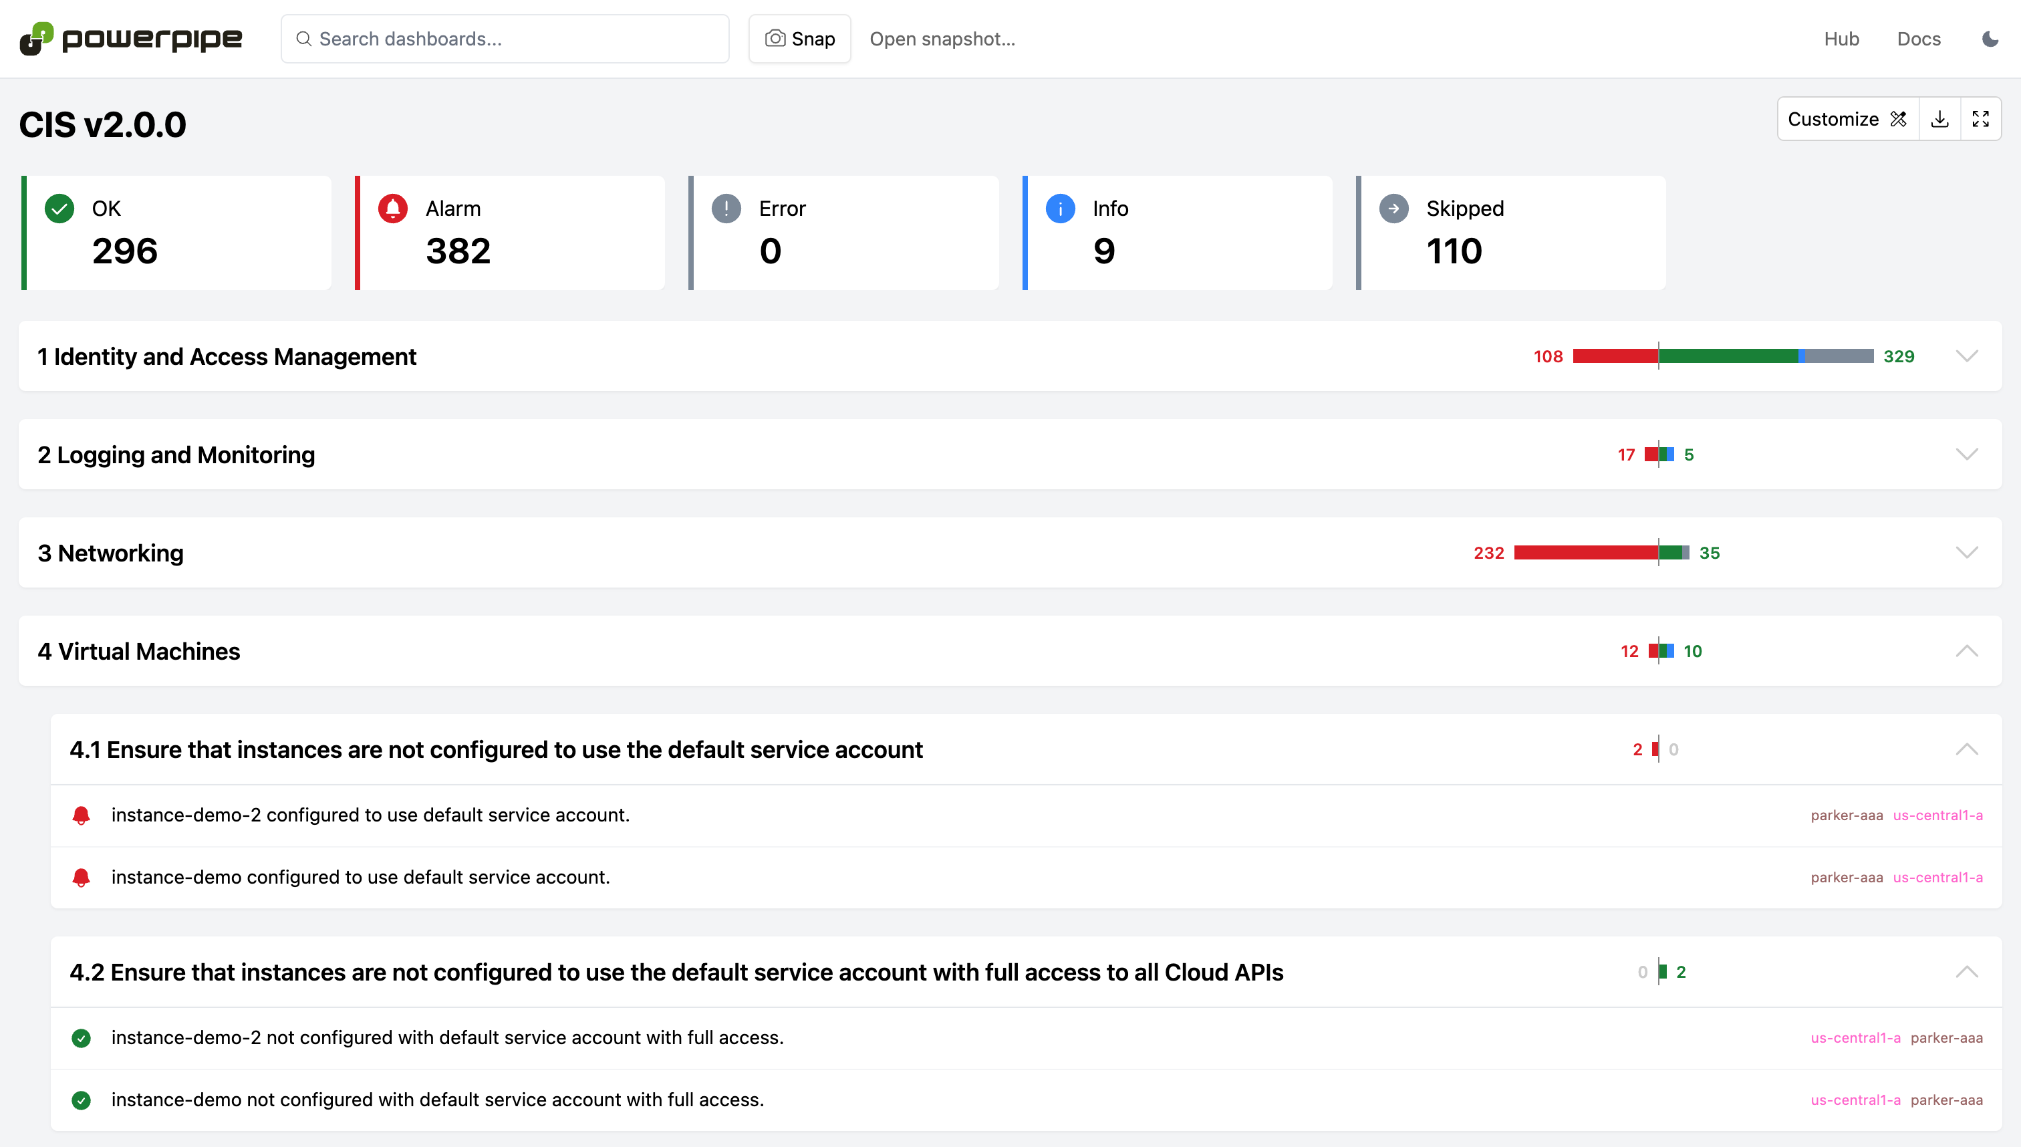Click Open snapshot link
Screen dimensions: 2021x1147
pyautogui.click(x=942, y=39)
